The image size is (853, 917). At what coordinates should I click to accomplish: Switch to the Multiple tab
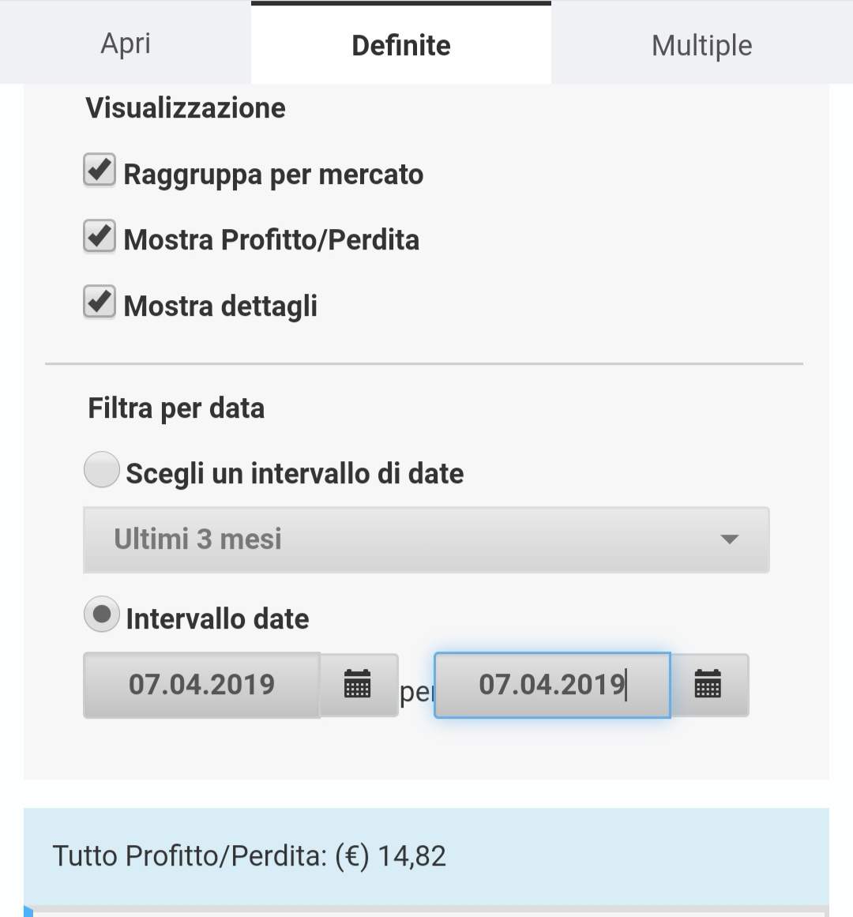(x=701, y=45)
